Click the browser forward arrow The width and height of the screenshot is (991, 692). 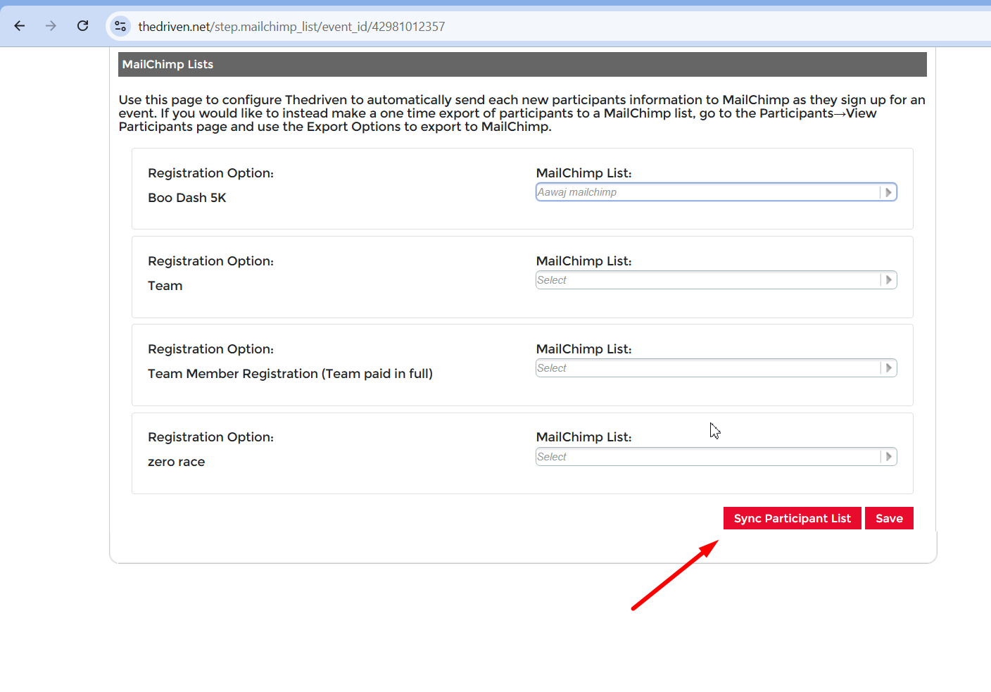point(51,26)
